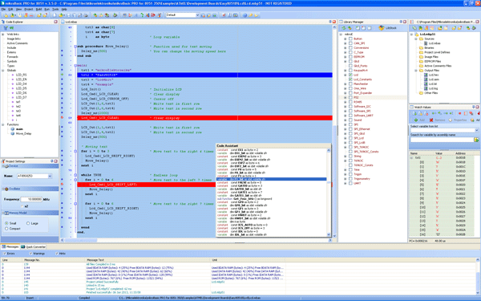
Task: Switch to the Quick Converter tab
Action: [x=34, y=246]
